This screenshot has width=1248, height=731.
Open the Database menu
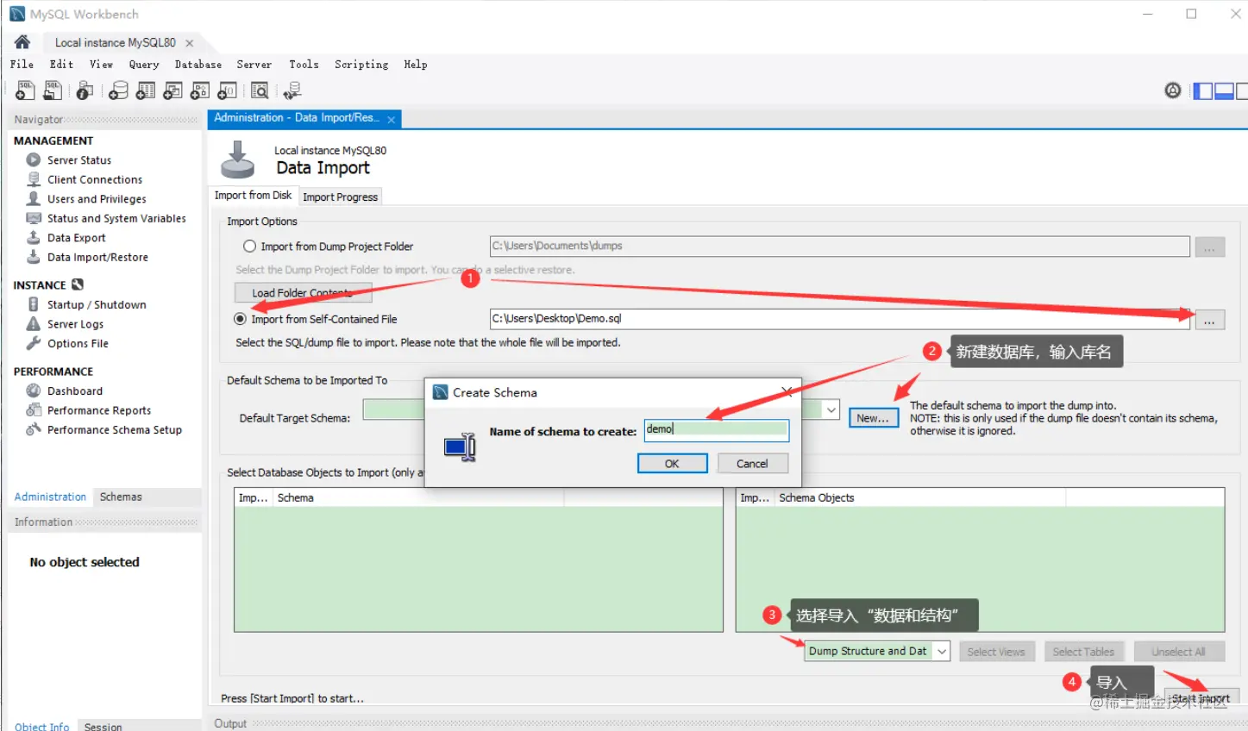[198, 64]
